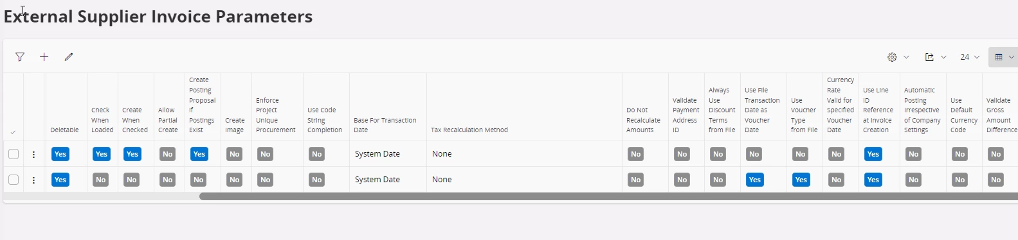
Task: Tick the first row checkbox
Action: point(14,154)
